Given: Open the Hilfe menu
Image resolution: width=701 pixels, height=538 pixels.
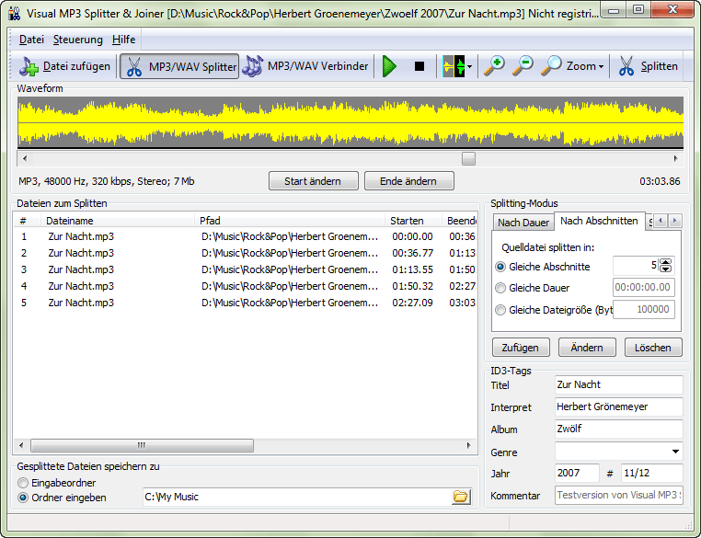Looking at the screenshot, I should pyautogui.click(x=124, y=40).
